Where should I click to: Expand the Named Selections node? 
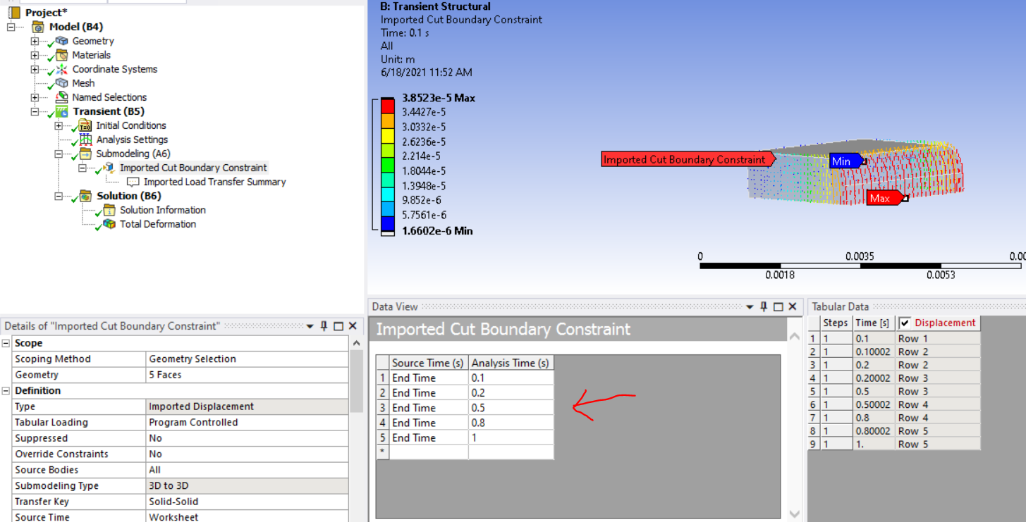(x=35, y=97)
